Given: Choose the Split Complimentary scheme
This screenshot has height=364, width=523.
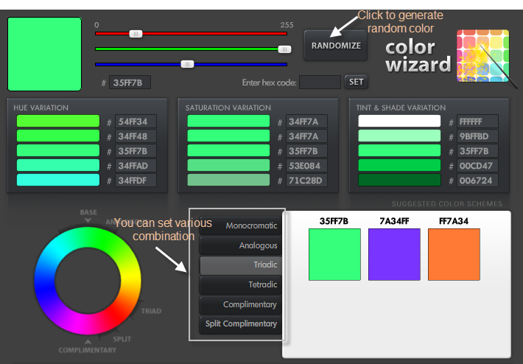Looking at the screenshot, I should tap(241, 324).
